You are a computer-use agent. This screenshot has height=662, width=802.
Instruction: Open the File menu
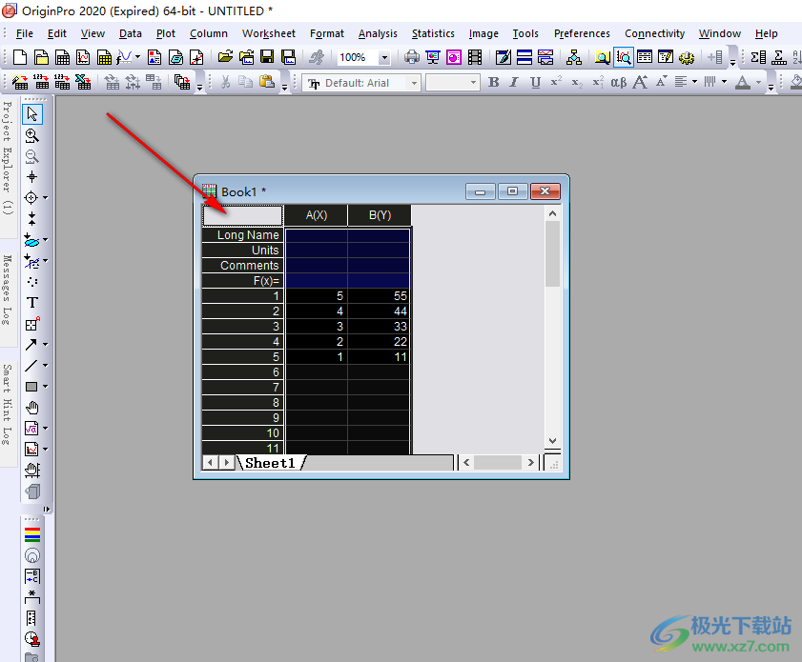(x=25, y=33)
